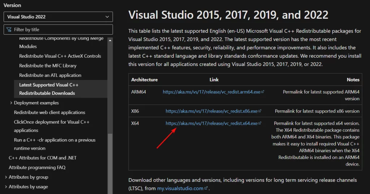This screenshot has height=194, width=370.
Task: Open Redistribute Visual C++ ActiveX Controls
Action: 60,56
